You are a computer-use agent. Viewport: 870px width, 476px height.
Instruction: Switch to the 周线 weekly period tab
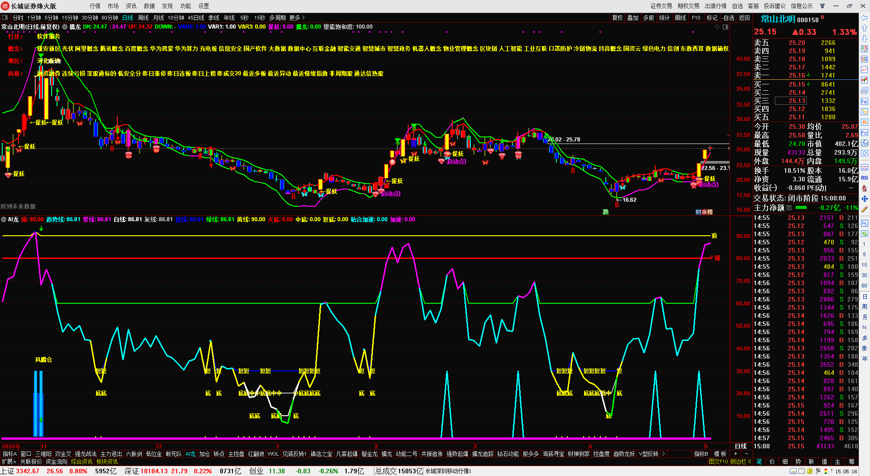(143, 18)
